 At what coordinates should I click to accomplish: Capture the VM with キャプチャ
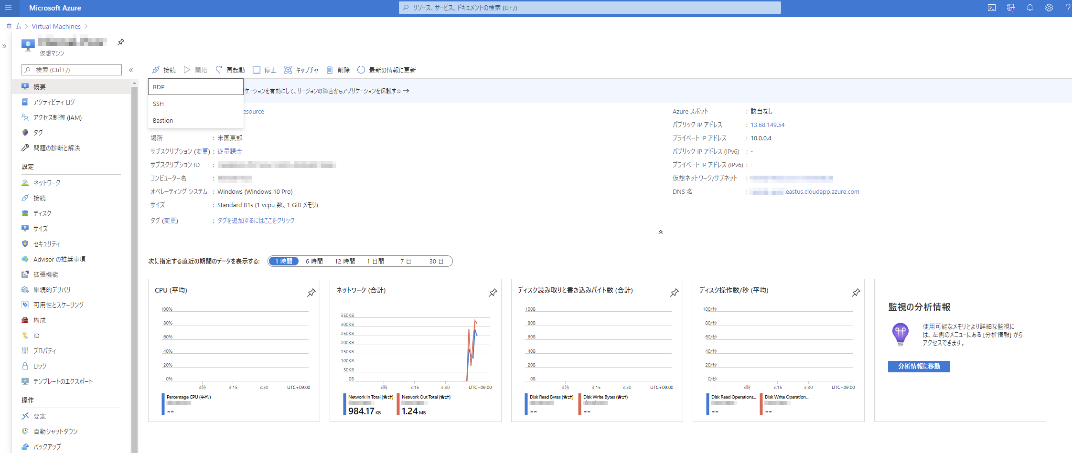(x=301, y=70)
